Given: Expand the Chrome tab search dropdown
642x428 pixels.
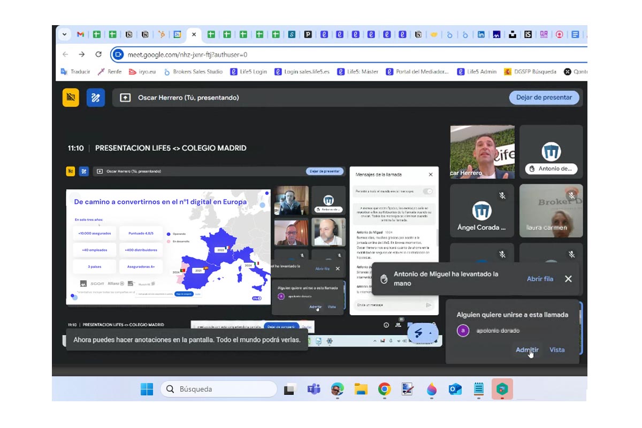Looking at the screenshot, I should click(x=65, y=34).
